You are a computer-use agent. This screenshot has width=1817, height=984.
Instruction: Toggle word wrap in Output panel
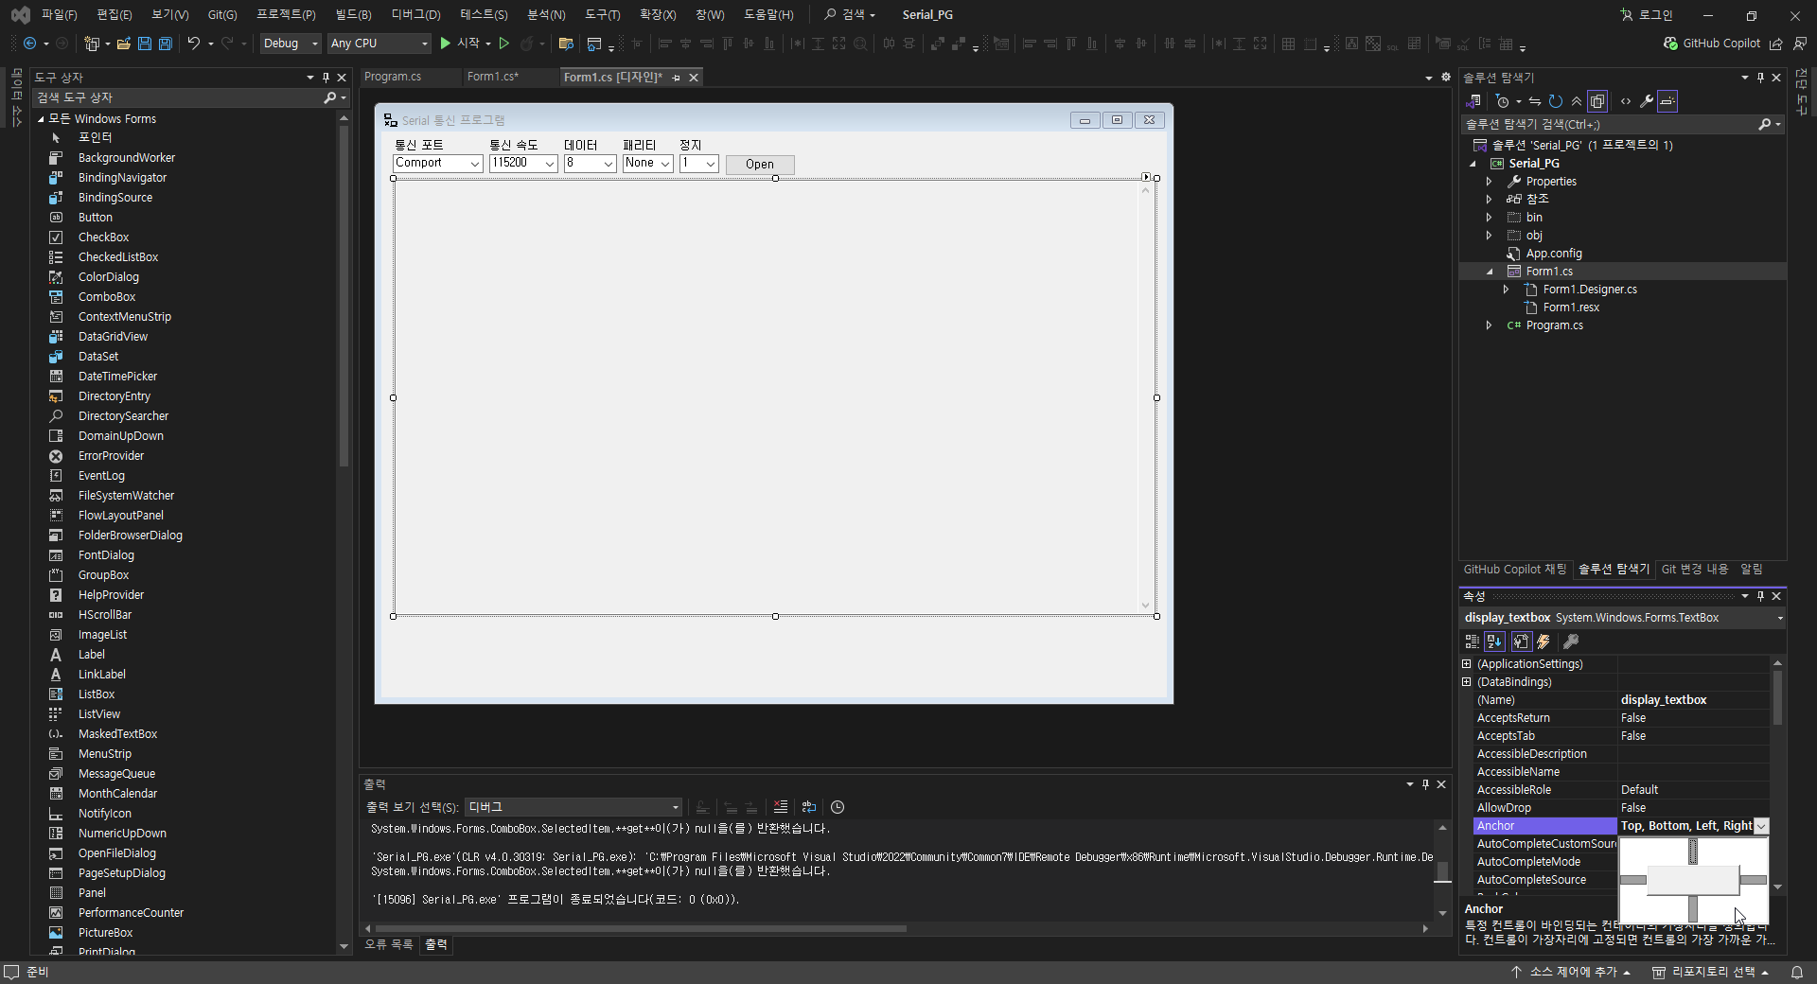(809, 807)
